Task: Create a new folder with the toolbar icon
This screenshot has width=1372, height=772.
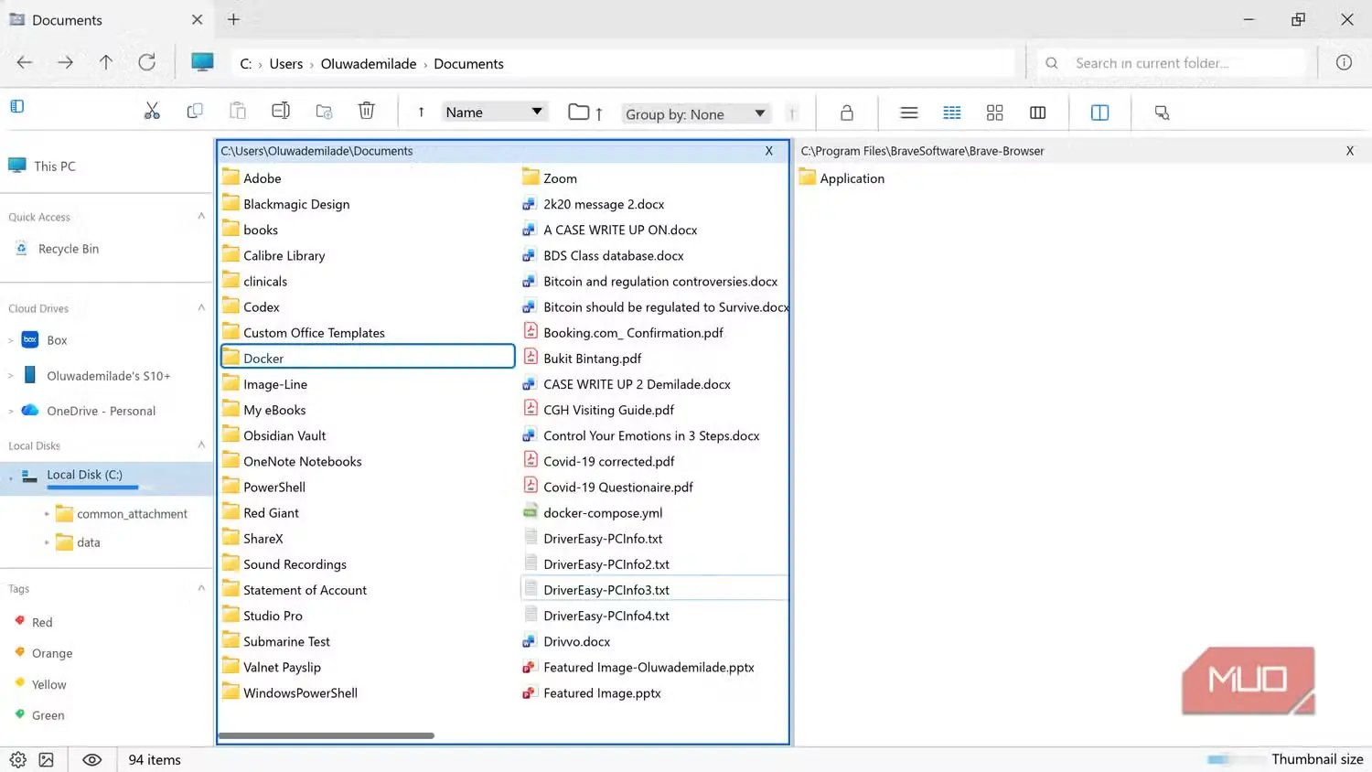Action: point(324,112)
